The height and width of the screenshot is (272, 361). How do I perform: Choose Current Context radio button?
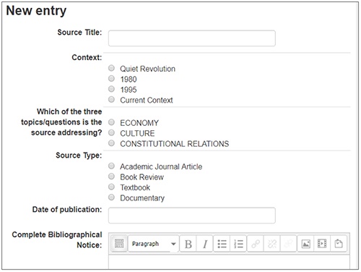[111, 99]
